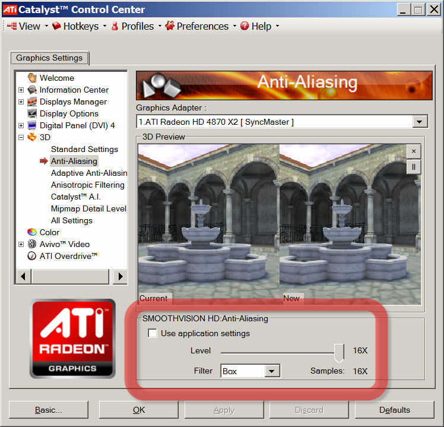Screen dimensions: 444x427
Task: Select Mipmap Detail Level tree item
Action: pyautogui.click(x=88, y=208)
